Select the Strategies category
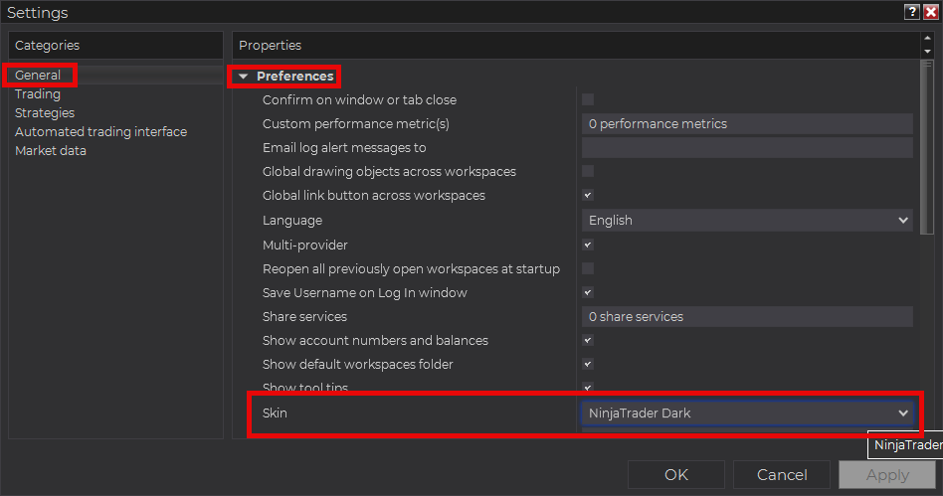 click(x=45, y=113)
